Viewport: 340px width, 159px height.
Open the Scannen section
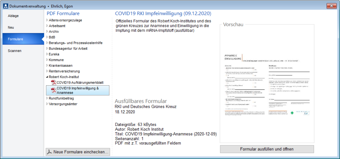[23, 51]
